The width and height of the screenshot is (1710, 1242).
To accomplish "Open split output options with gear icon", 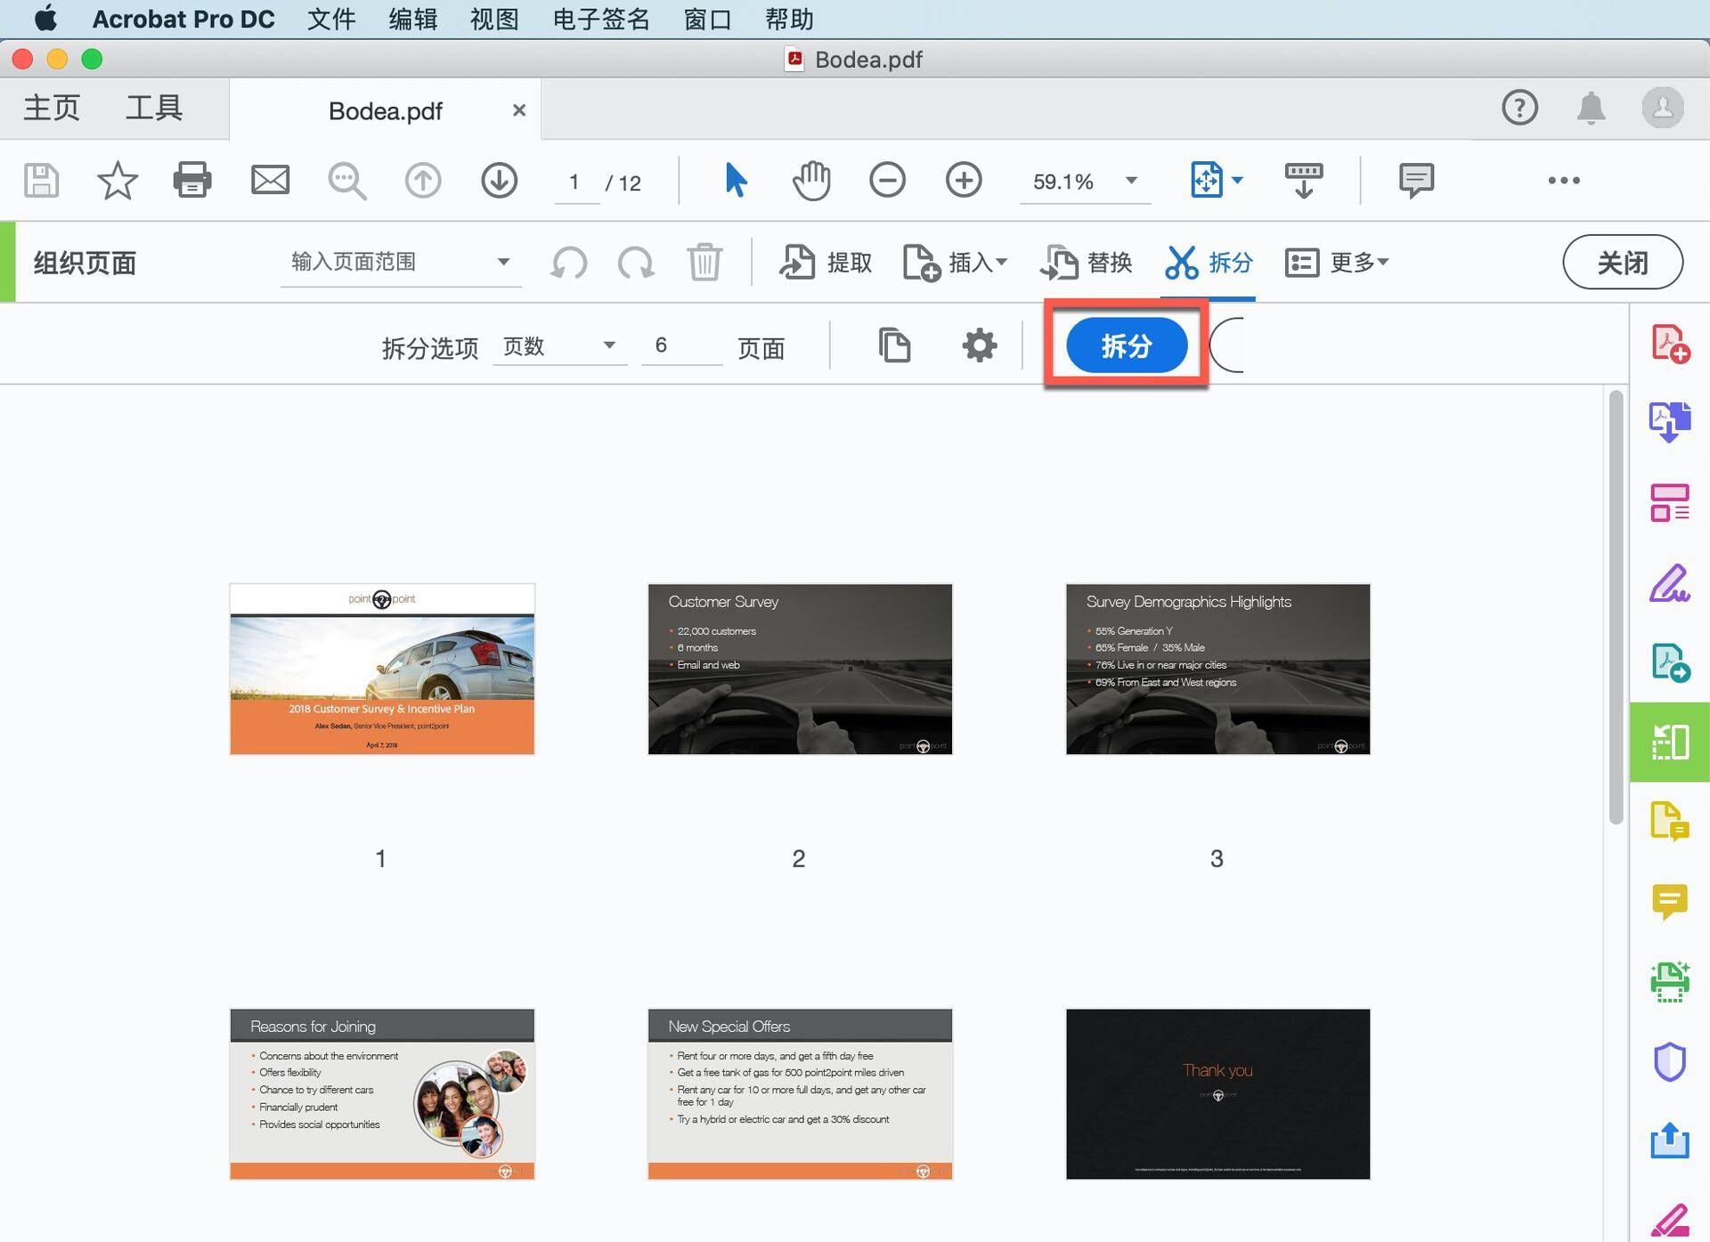I will [979, 345].
